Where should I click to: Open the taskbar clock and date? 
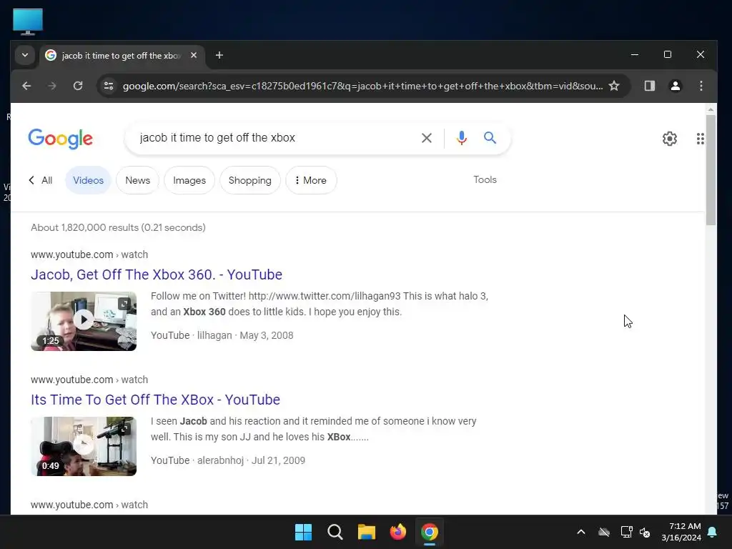tap(681, 532)
